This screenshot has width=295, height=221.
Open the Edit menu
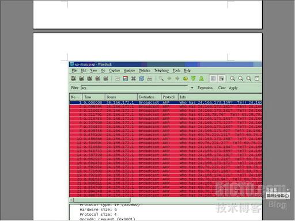coord(84,70)
